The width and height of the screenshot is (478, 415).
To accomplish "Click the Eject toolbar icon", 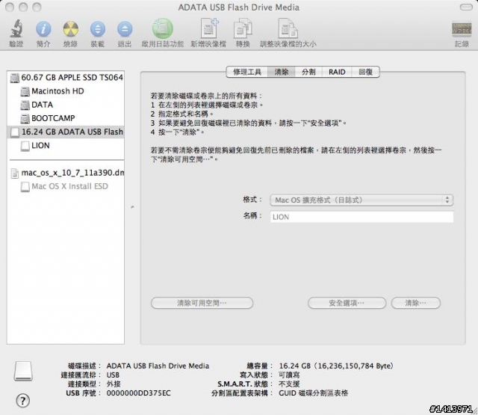I will (125, 29).
